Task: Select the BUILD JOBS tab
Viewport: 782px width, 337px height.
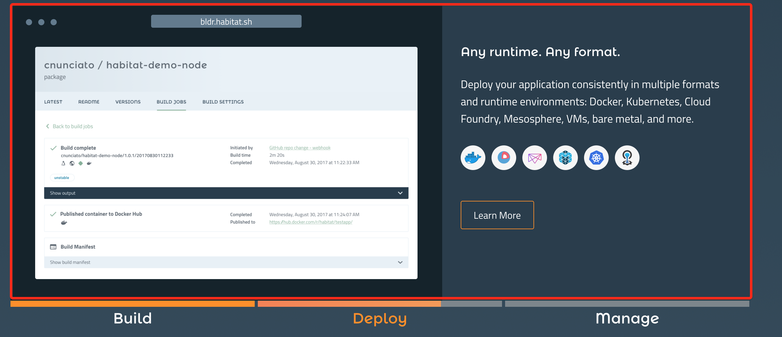Action: [x=171, y=102]
